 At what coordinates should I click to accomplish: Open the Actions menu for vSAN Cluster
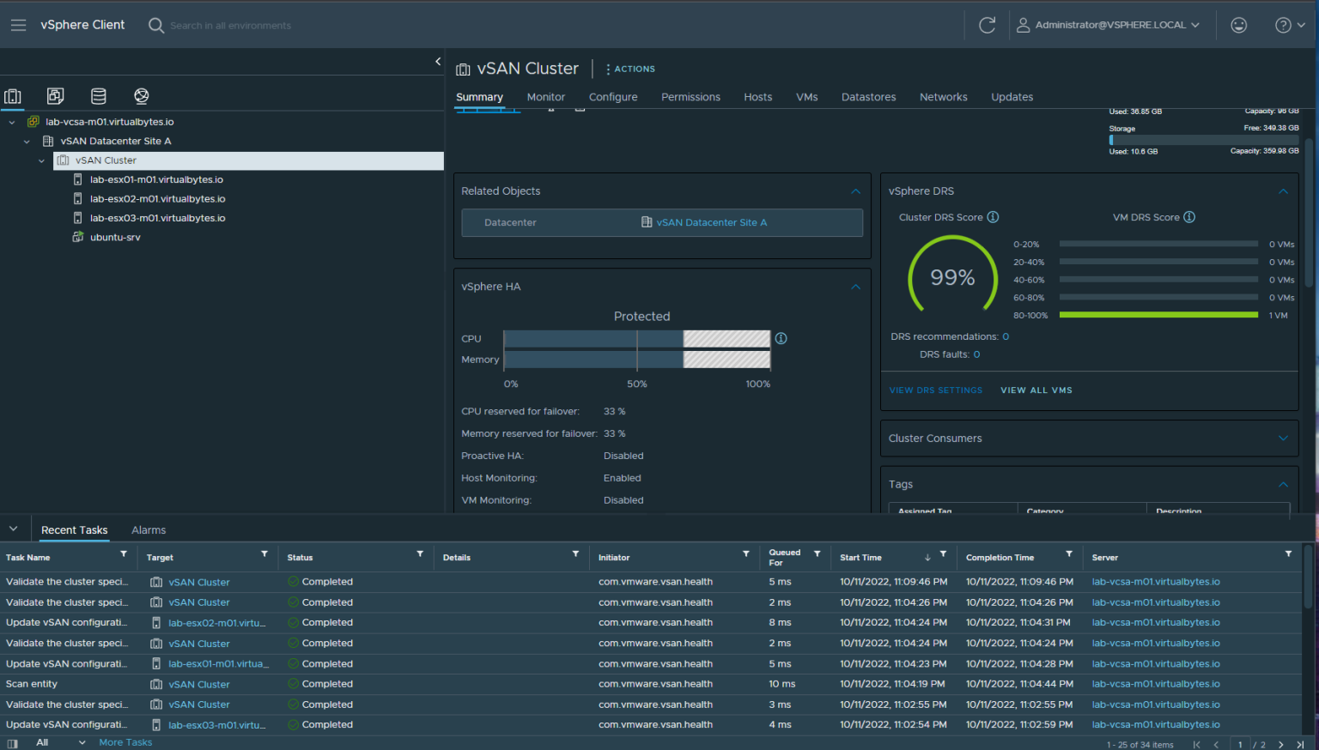pyautogui.click(x=630, y=69)
